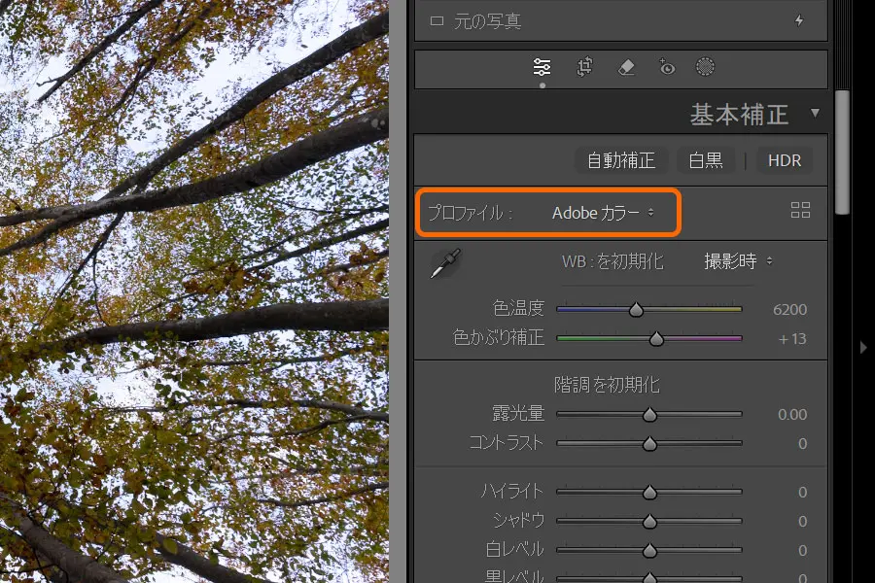Click the ハイライト value 0 field
The height and width of the screenshot is (583, 875).
(x=802, y=492)
